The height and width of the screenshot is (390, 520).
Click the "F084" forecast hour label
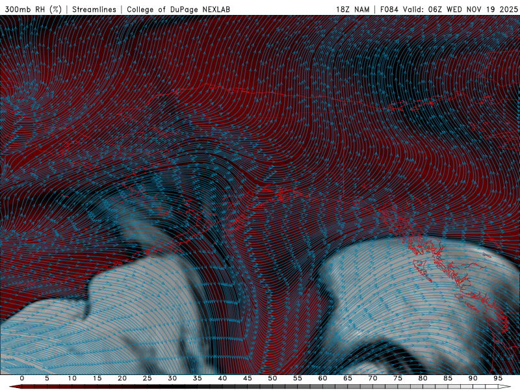(389, 9)
